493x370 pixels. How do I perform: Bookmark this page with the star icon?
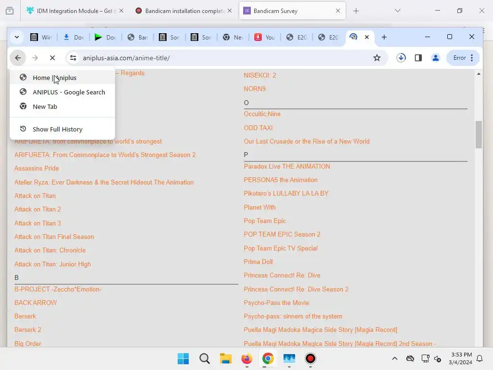pyautogui.click(x=376, y=58)
